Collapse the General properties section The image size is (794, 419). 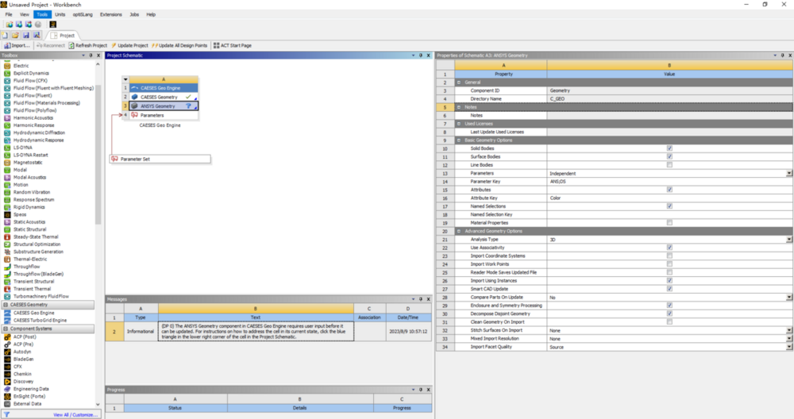[x=459, y=82]
